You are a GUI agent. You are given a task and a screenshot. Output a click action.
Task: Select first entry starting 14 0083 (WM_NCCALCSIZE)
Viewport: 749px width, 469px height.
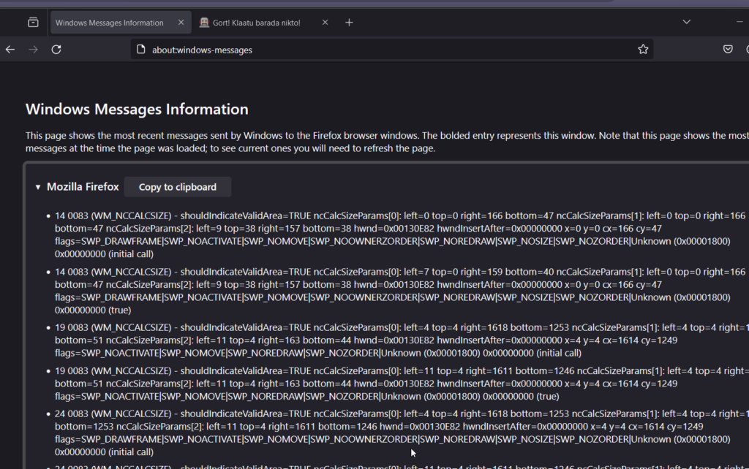click(400, 234)
